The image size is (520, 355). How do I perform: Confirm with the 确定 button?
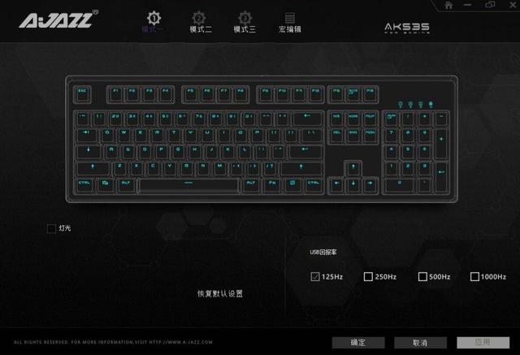358,343
